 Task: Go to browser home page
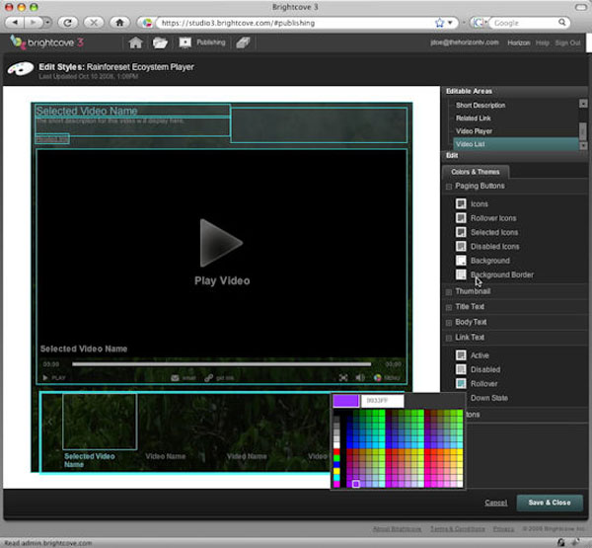coord(119,23)
